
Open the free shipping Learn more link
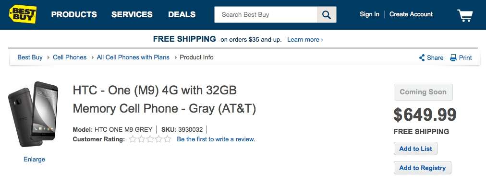pyautogui.click(x=305, y=40)
